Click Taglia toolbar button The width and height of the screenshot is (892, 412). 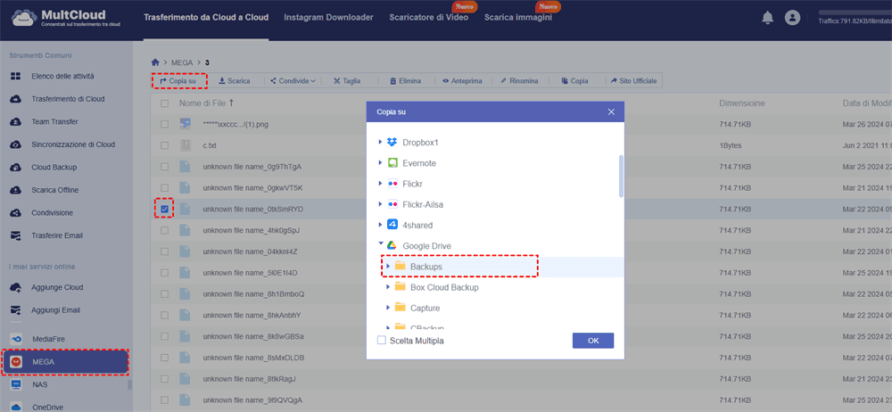click(x=347, y=81)
